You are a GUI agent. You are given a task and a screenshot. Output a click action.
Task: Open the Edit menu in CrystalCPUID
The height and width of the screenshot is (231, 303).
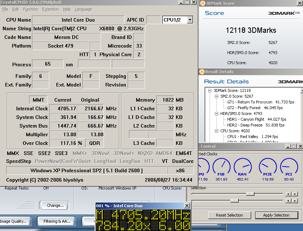pos(15,9)
